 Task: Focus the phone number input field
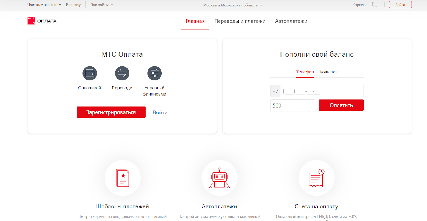322,91
